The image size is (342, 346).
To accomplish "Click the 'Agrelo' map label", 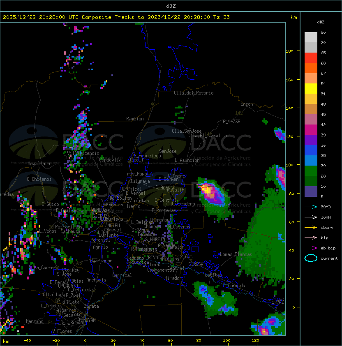I will click(x=100, y=247).
